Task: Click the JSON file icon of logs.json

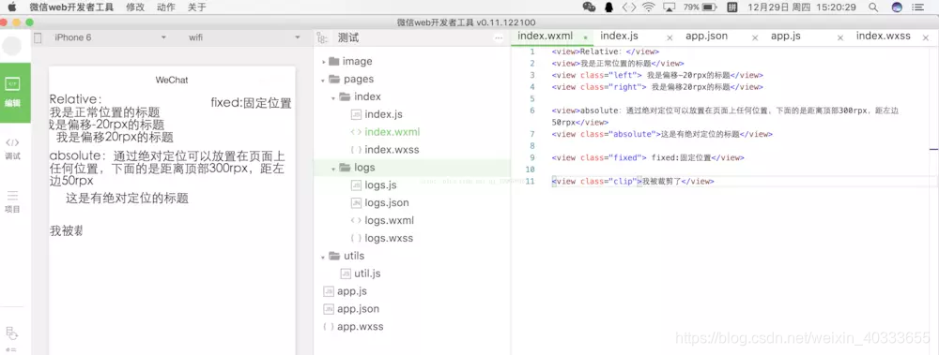Action: [x=356, y=202]
